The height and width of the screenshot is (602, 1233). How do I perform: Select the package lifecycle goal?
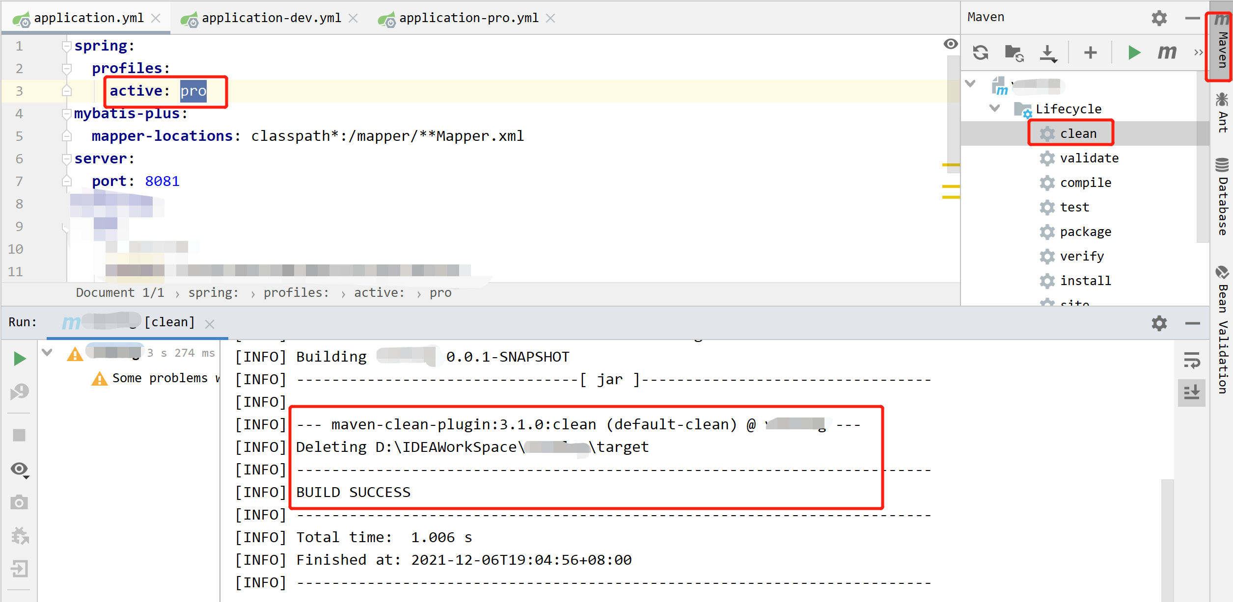tap(1085, 232)
